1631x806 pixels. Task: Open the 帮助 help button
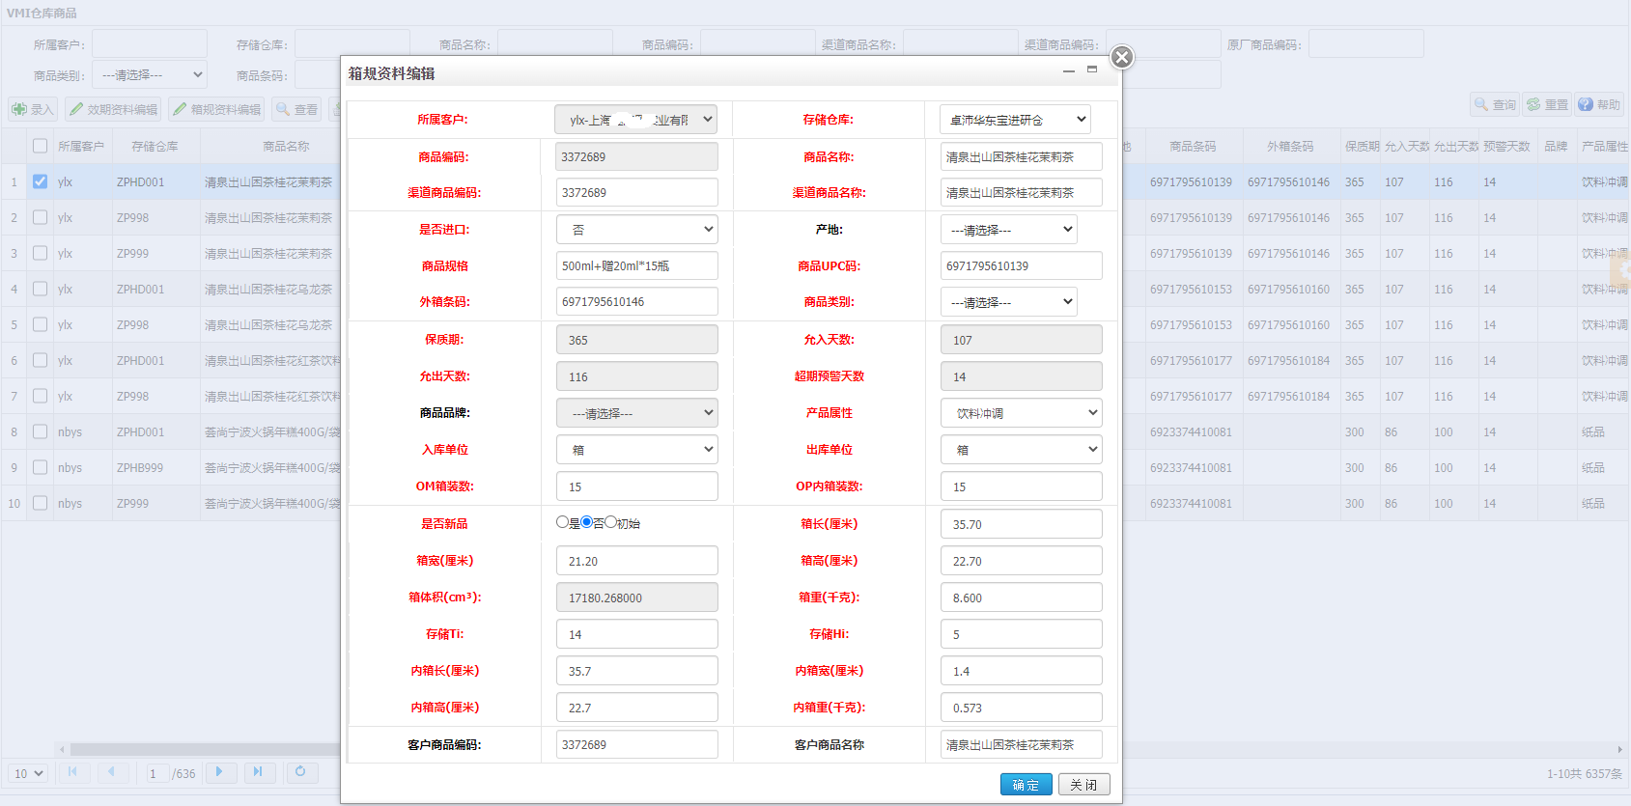1599,104
